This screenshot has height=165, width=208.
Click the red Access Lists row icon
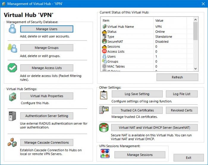tap(104, 51)
